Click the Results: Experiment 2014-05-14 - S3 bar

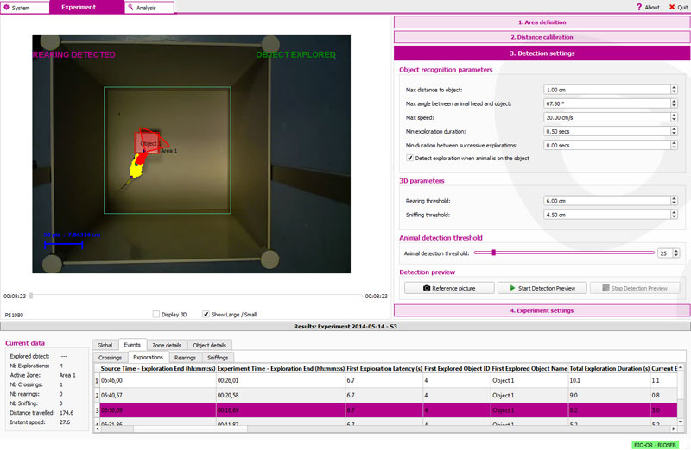coord(345,327)
